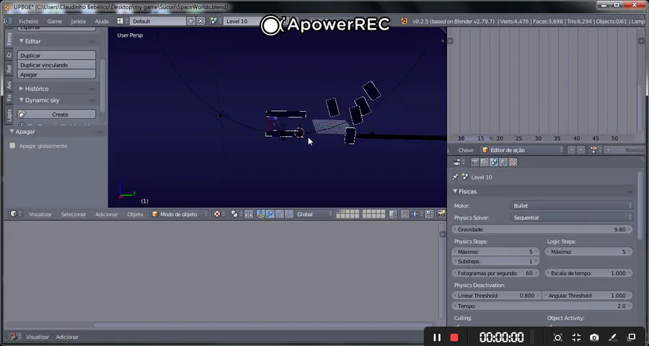Enable the Apagar globalmente checkbox
649x346 pixels.
[x=12, y=146]
